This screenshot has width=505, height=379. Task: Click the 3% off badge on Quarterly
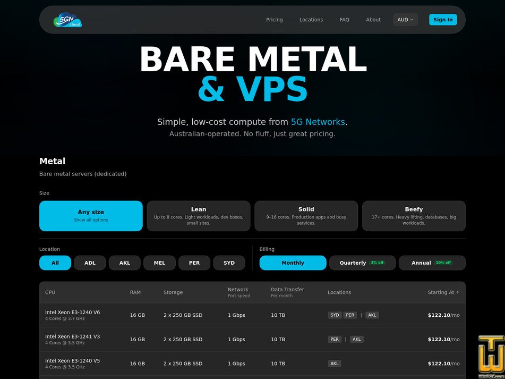377,263
